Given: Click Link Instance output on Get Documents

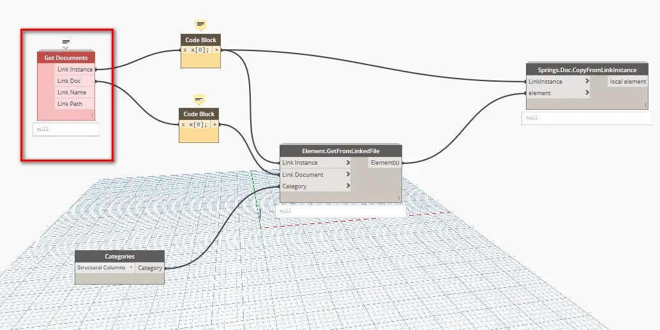Looking at the screenshot, I should [x=75, y=70].
